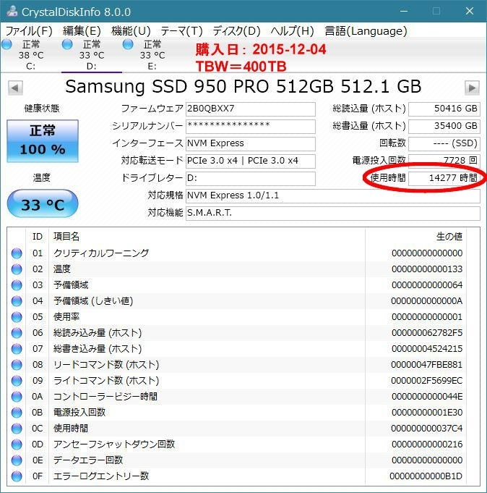487x493 pixels.
Task: Click the 項目名 column header
Action: tap(207, 237)
